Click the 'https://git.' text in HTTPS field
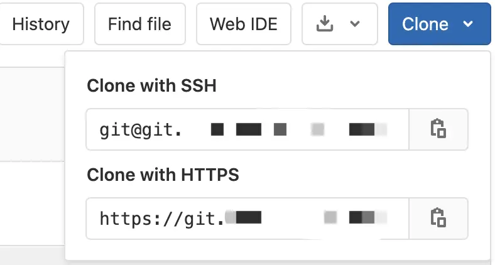Screen dimensions: 495x265 pos(161,219)
